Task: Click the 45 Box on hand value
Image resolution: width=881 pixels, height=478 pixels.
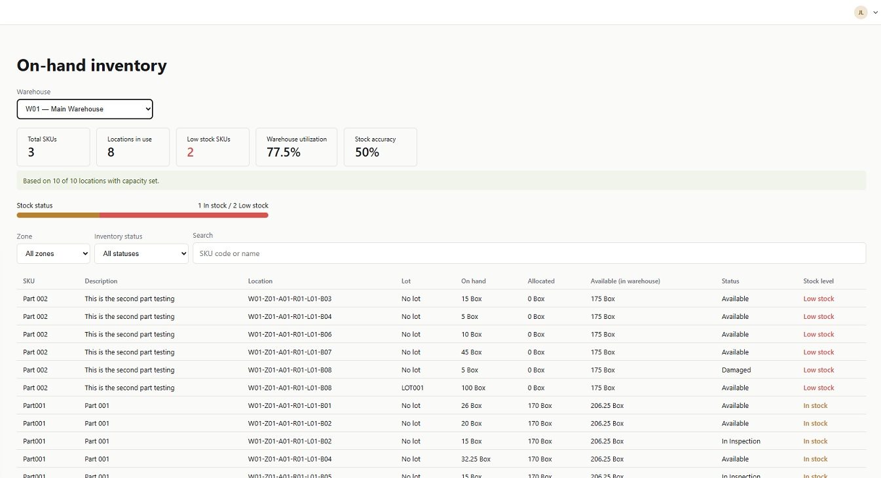Action: [x=472, y=352]
